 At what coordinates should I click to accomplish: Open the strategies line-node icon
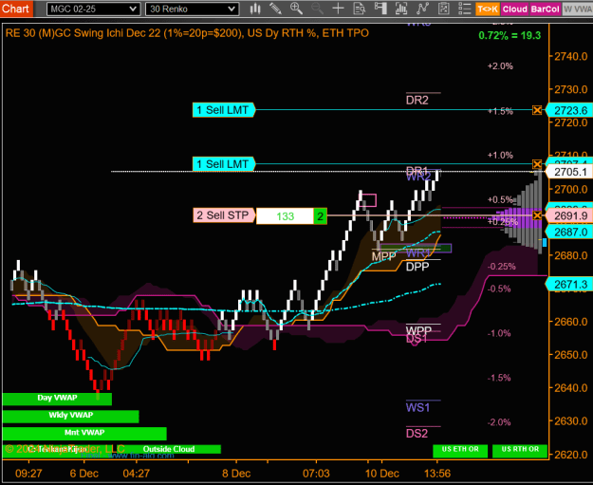pyautogui.click(x=422, y=9)
